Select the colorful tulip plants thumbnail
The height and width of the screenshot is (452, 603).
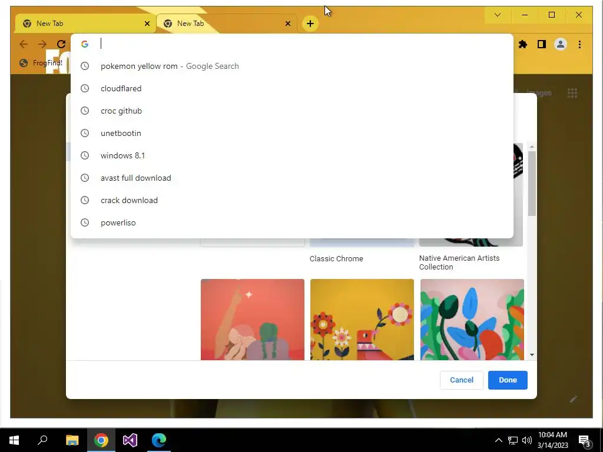pos(472,320)
